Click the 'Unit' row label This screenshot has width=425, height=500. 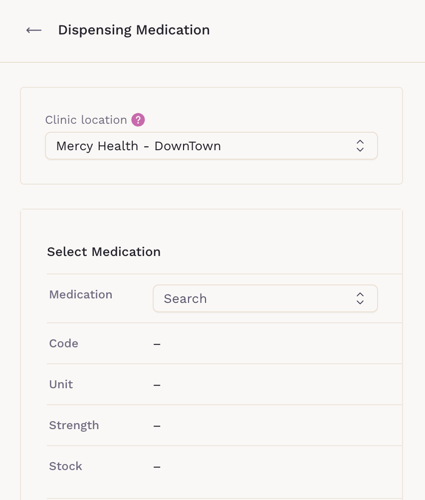point(61,384)
